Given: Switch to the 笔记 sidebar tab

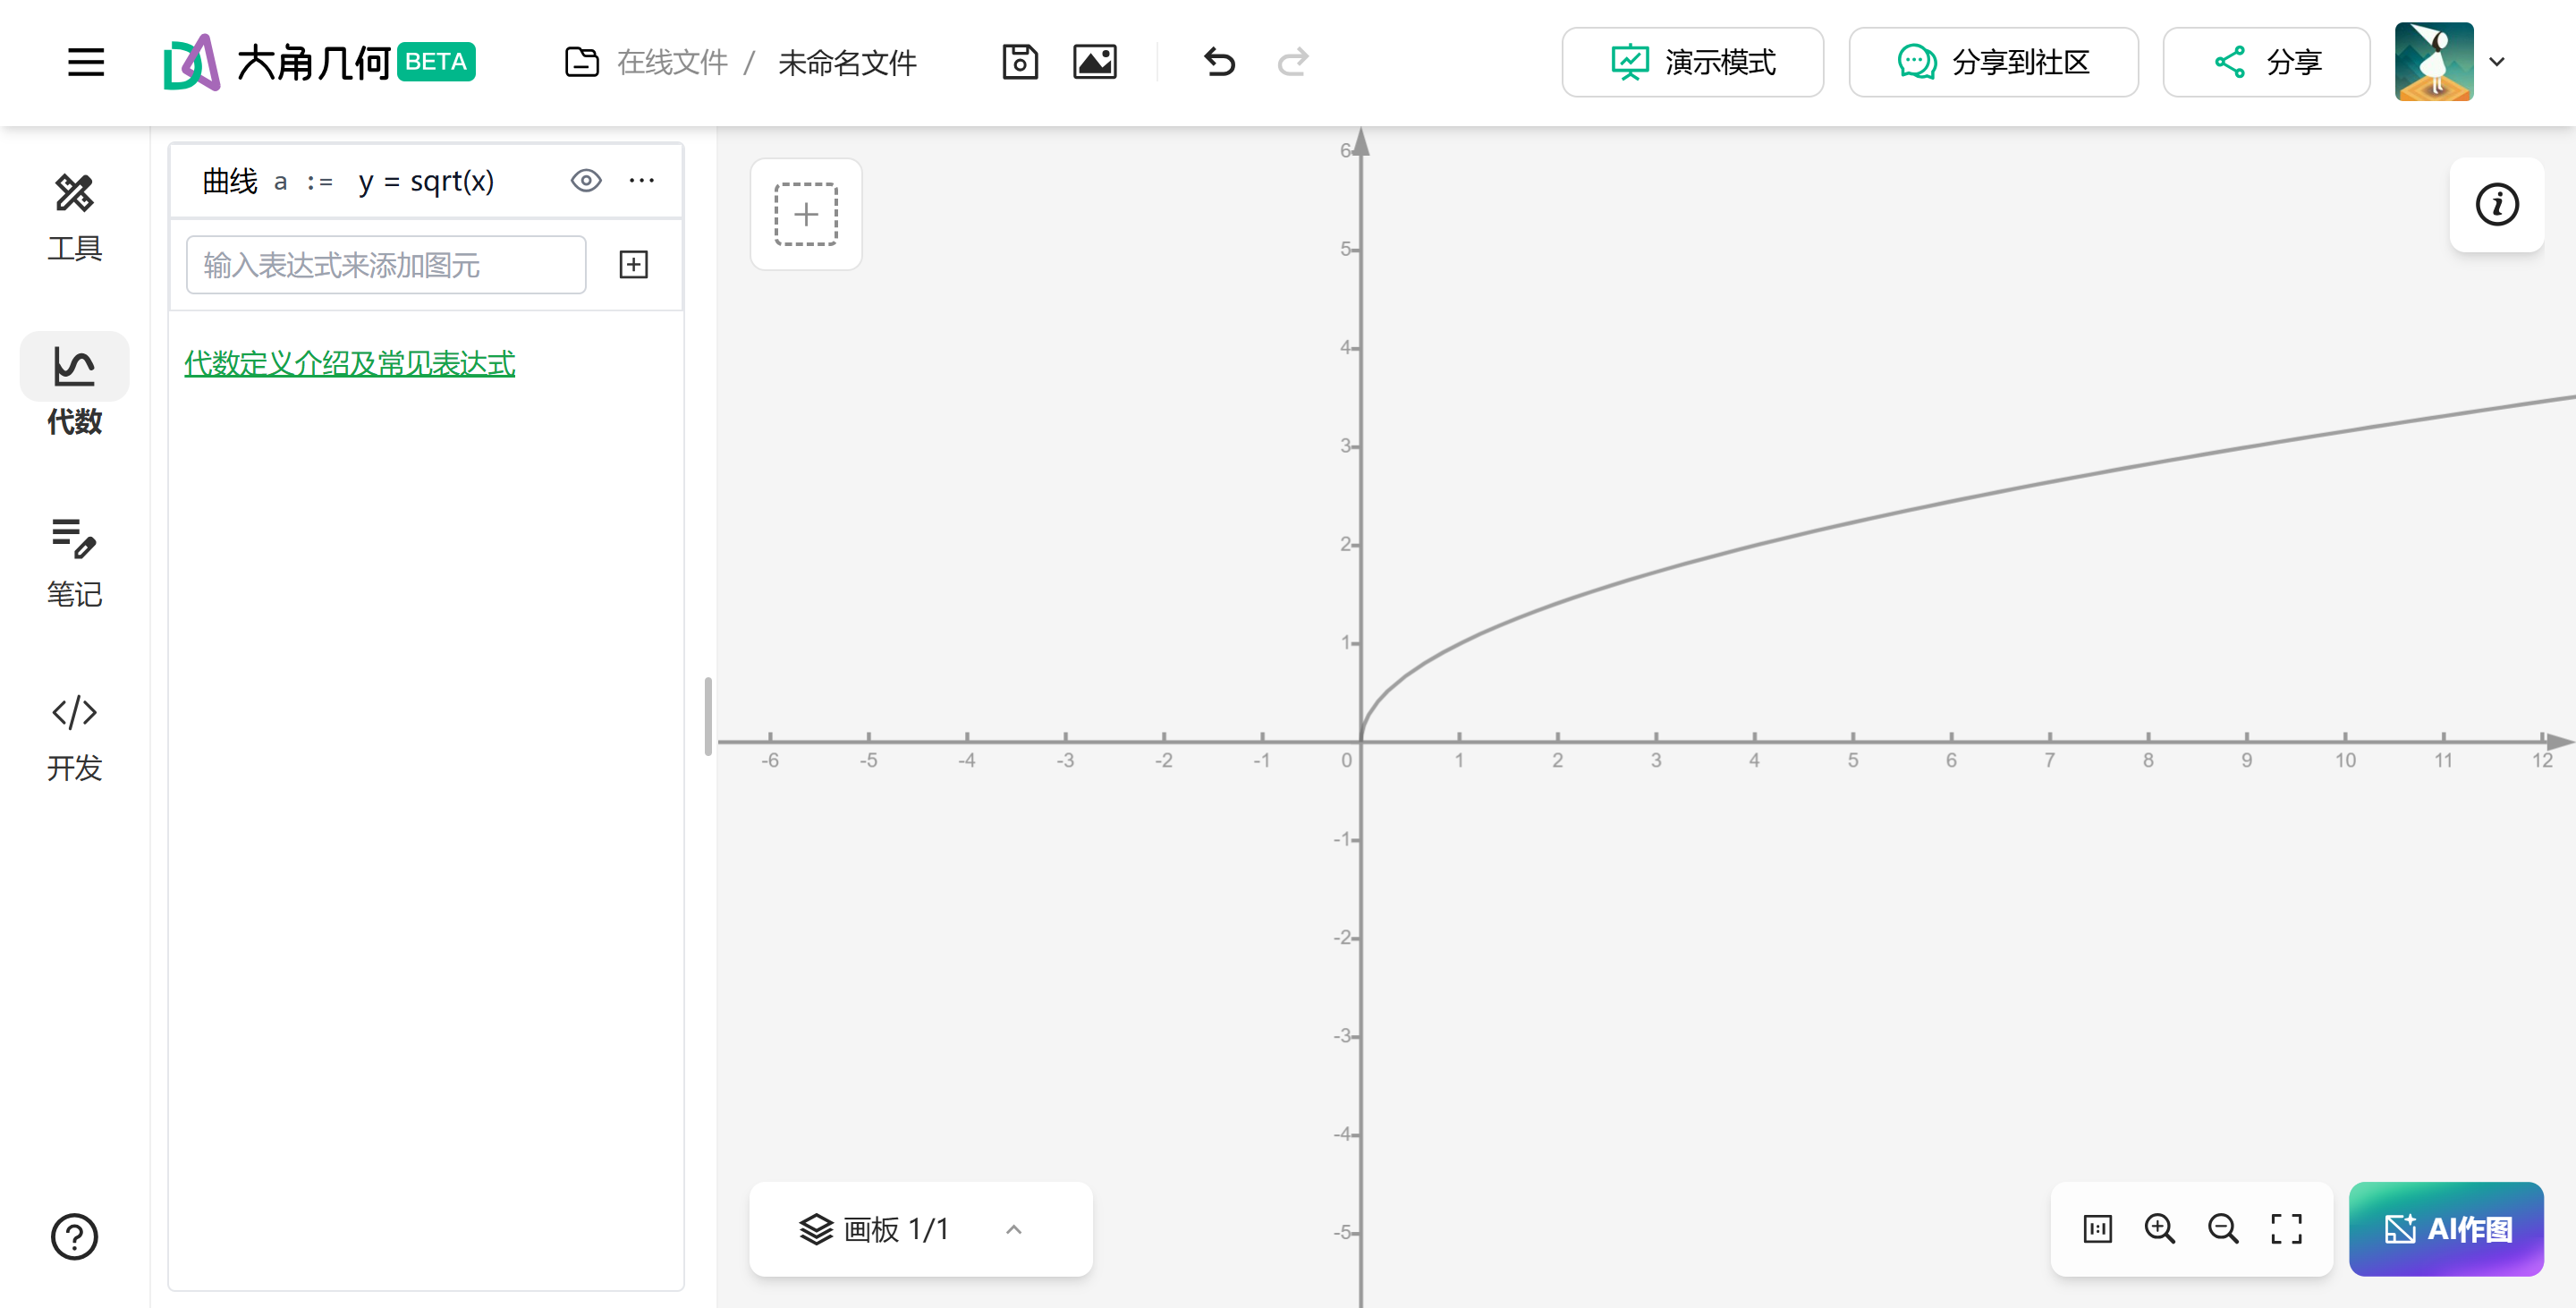Looking at the screenshot, I should [x=75, y=563].
